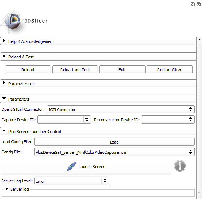This screenshot has width=202, height=199.
Task: Open the Config File dropdown
Action: point(114,152)
